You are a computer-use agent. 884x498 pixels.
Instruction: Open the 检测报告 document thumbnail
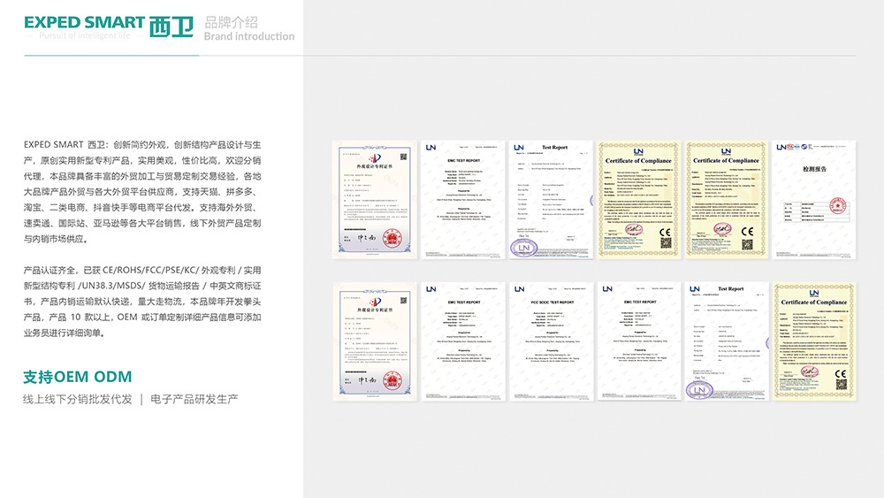click(814, 200)
